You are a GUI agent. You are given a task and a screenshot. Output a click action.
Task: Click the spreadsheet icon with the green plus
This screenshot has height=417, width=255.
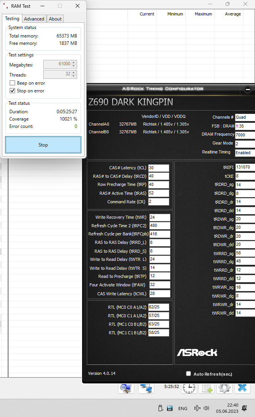[206, 388]
